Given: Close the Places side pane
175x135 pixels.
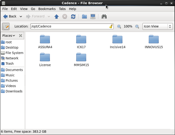Looking at the screenshot, I should coord(21,36).
